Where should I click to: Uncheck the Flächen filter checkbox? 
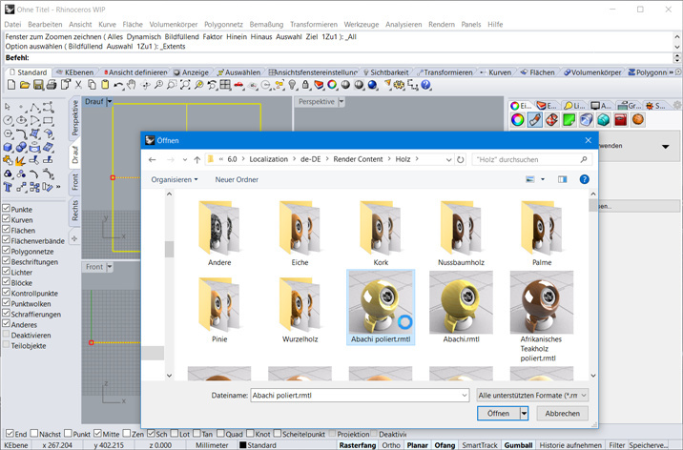click(6, 230)
